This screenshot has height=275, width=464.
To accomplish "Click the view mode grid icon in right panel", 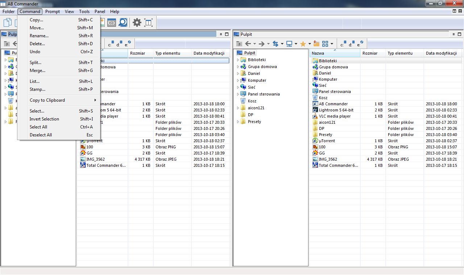I will pyautogui.click(x=325, y=44).
